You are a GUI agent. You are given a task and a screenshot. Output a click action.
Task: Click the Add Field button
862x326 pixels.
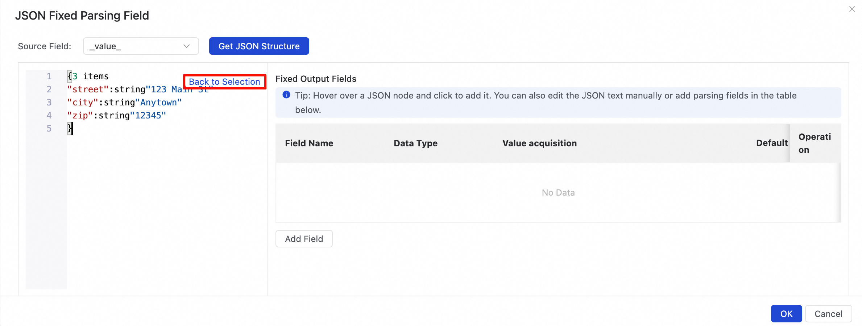coord(304,239)
